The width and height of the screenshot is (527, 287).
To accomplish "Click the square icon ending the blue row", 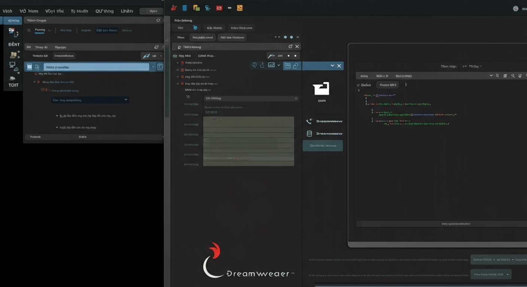I will (x=161, y=67).
